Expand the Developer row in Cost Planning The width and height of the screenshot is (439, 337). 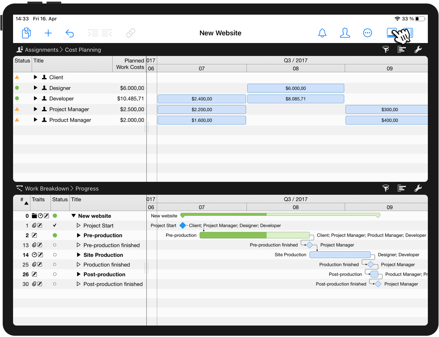click(x=35, y=98)
